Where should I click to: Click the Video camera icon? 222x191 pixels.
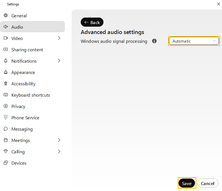(5, 38)
